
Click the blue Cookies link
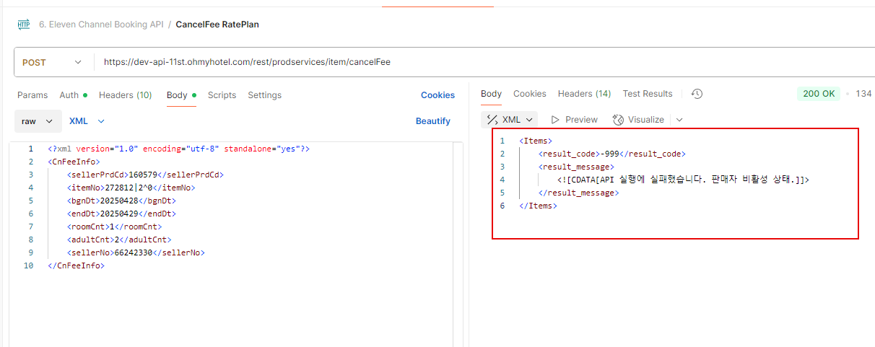(x=438, y=95)
